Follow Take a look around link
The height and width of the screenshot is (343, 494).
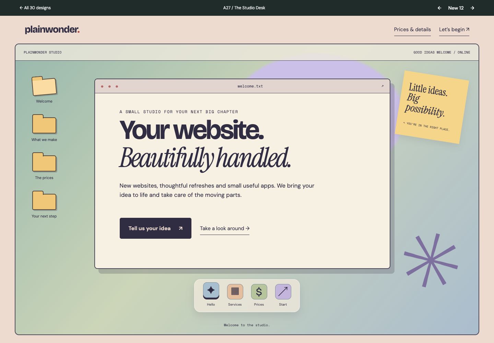point(225,229)
